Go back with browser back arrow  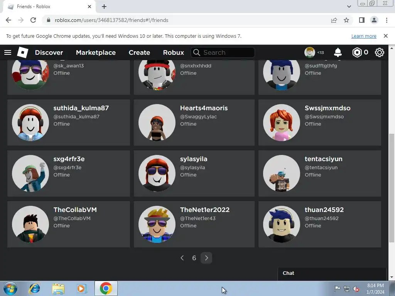pos(8,20)
